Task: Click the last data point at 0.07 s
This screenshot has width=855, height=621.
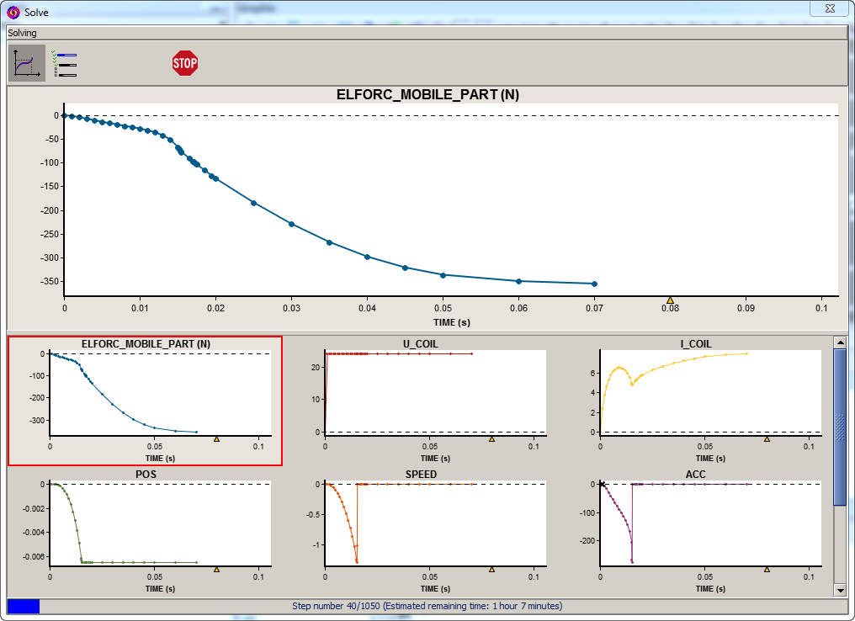Action: tap(594, 284)
